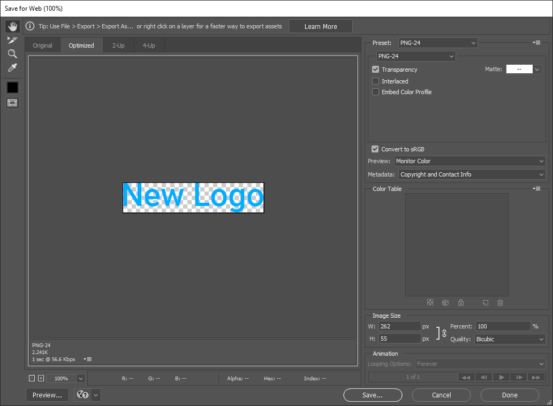The image size is (553, 406).
Task: Click the add new color icon
Action: click(x=486, y=302)
